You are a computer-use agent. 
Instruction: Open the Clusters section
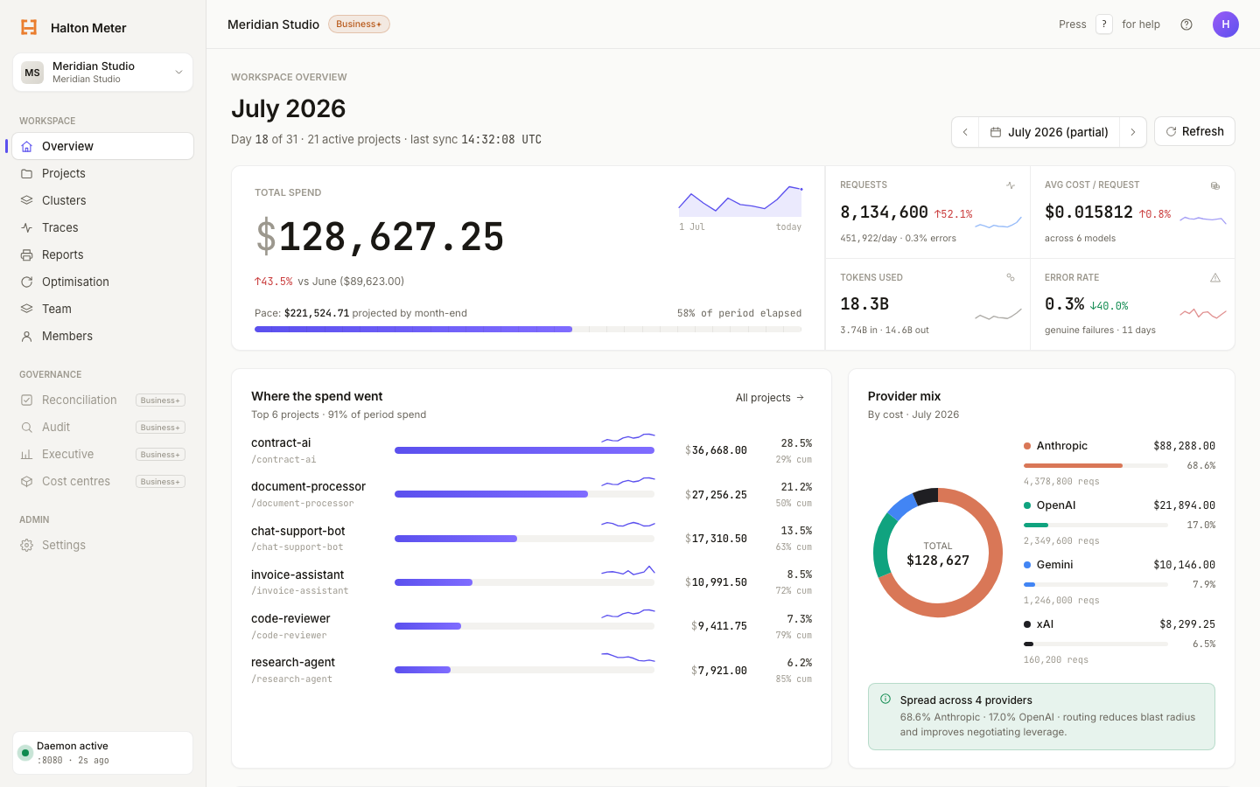point(103,200)
